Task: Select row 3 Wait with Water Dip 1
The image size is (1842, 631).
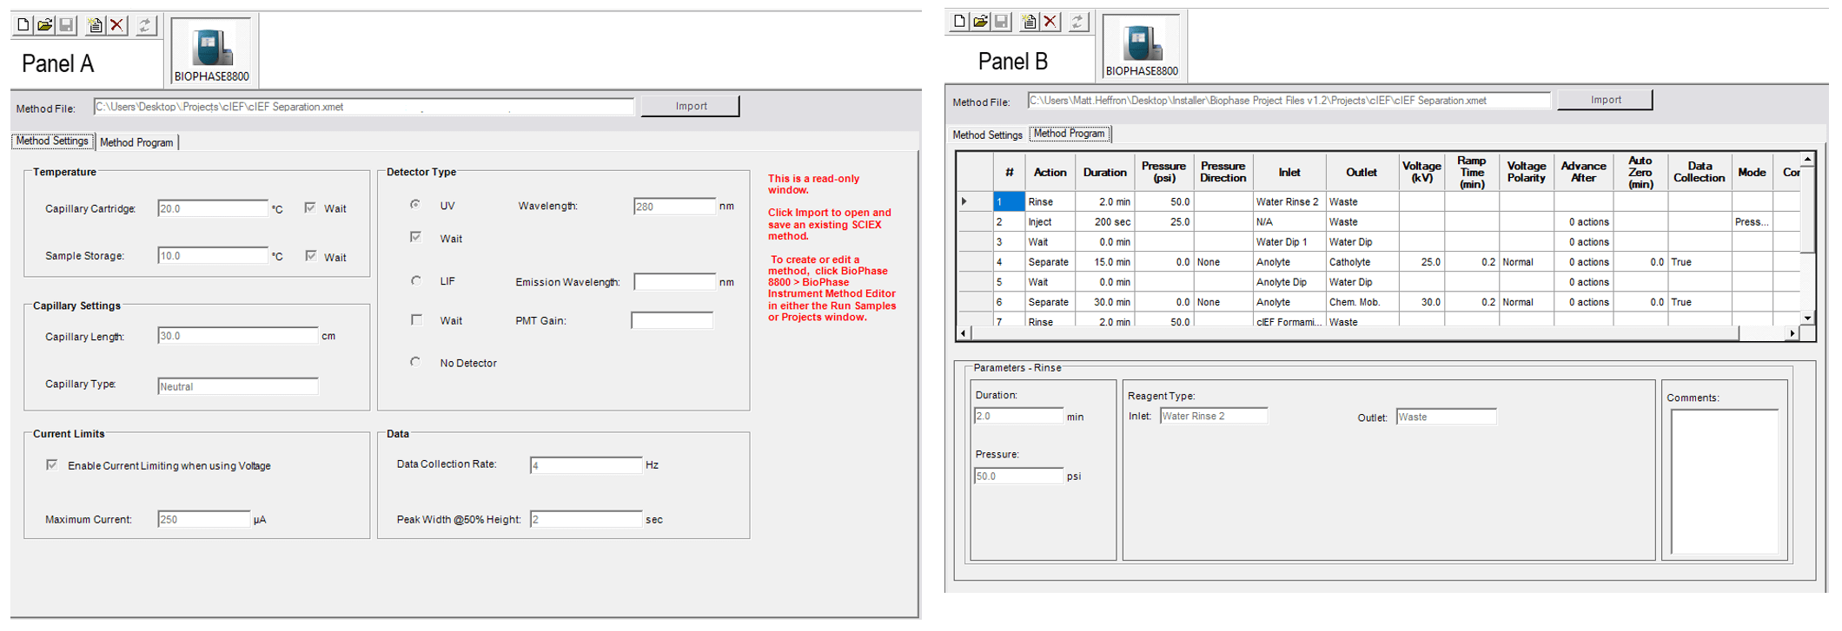Action: [1379, 241]
